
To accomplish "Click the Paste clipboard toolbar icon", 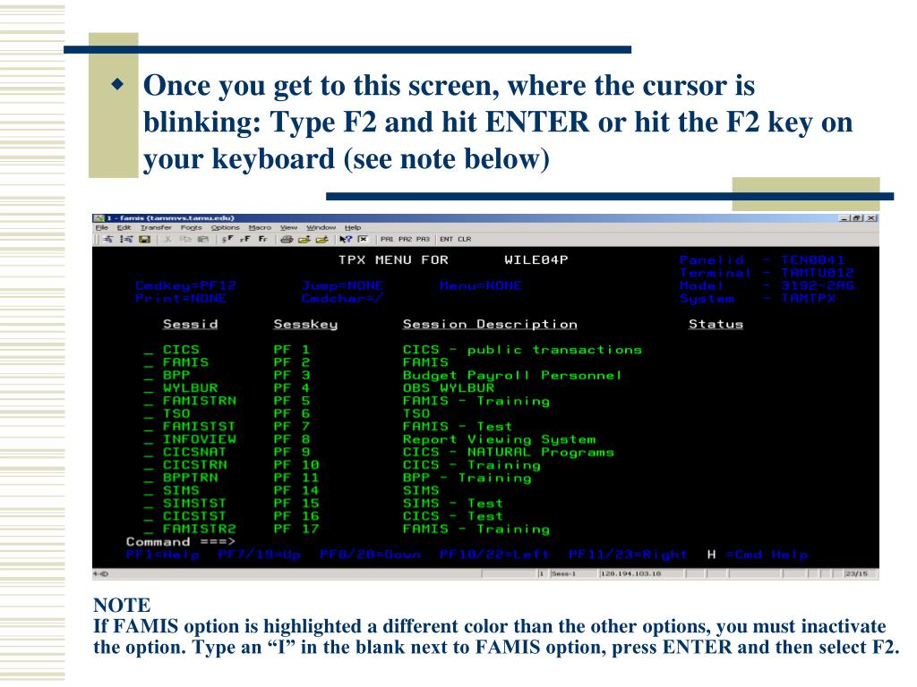I will [203, 239].
